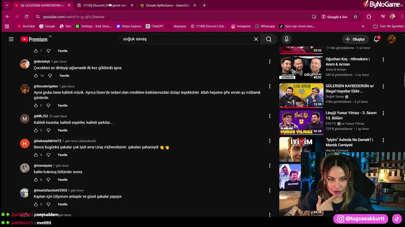Open the YouTube bookmark
Image resolution: width=405 pixels, height=227 pixels.
(x=26, y=26)
